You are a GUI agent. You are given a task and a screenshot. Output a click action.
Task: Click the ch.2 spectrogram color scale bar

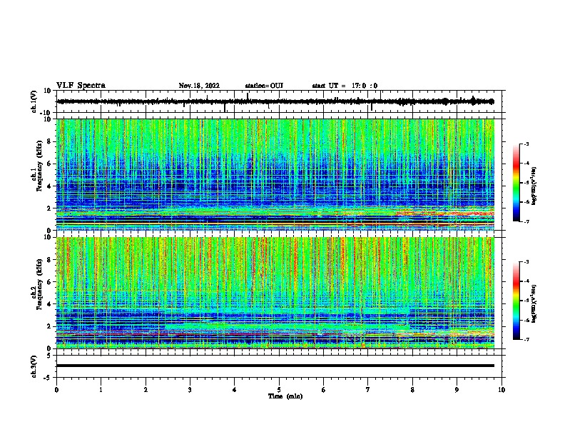516,301
